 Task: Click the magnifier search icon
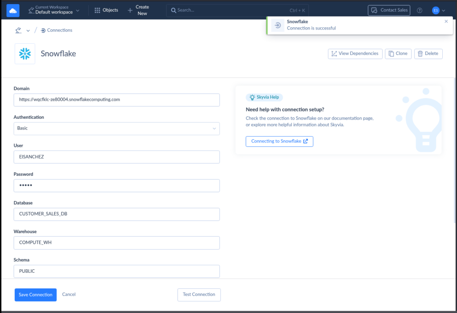tap(174, 11)
